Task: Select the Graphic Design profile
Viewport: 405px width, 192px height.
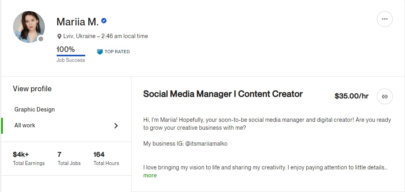Action: click(34, 109)
